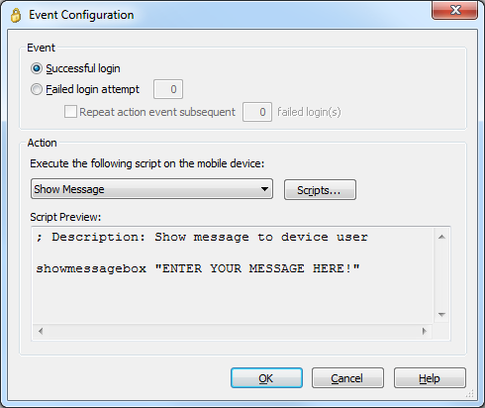
Task: Click the horizontal scrollbar track in preview
Action: click(x=233, y=331)
